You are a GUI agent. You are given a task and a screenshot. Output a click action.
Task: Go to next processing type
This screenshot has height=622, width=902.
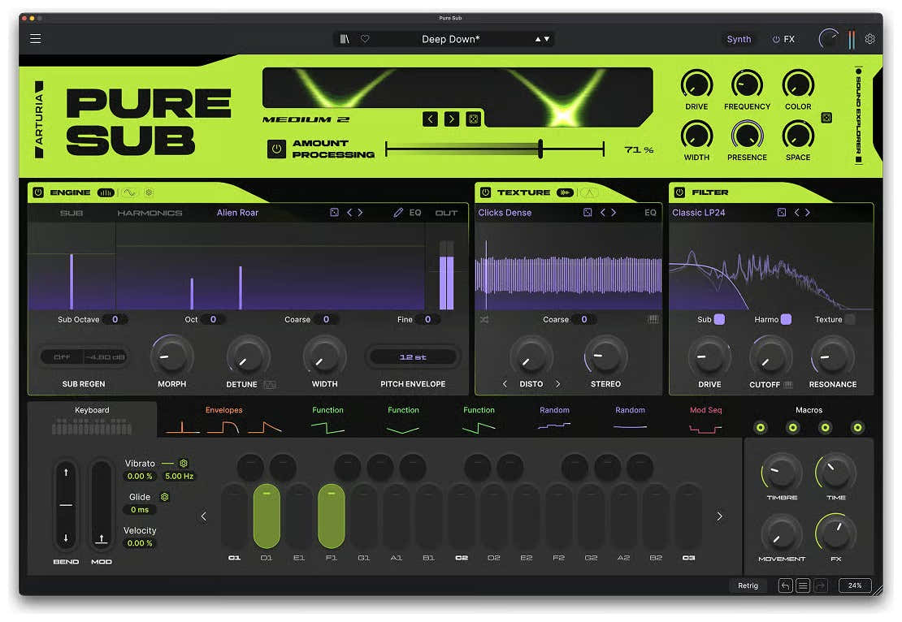click(452, 119)
